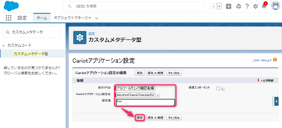Open the global actions plus icon
This screenshot has width=282, height=128.
[x=229, y=7]
